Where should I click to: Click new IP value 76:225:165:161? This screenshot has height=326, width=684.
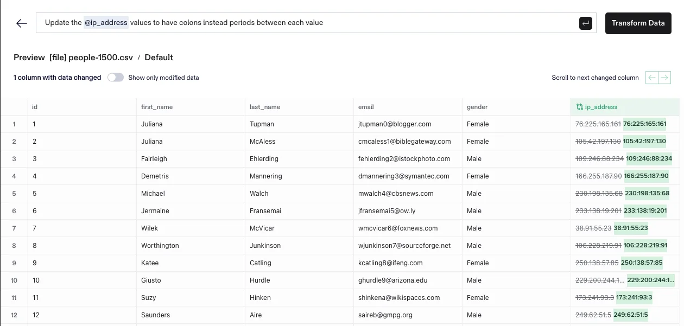click(645, 124)
